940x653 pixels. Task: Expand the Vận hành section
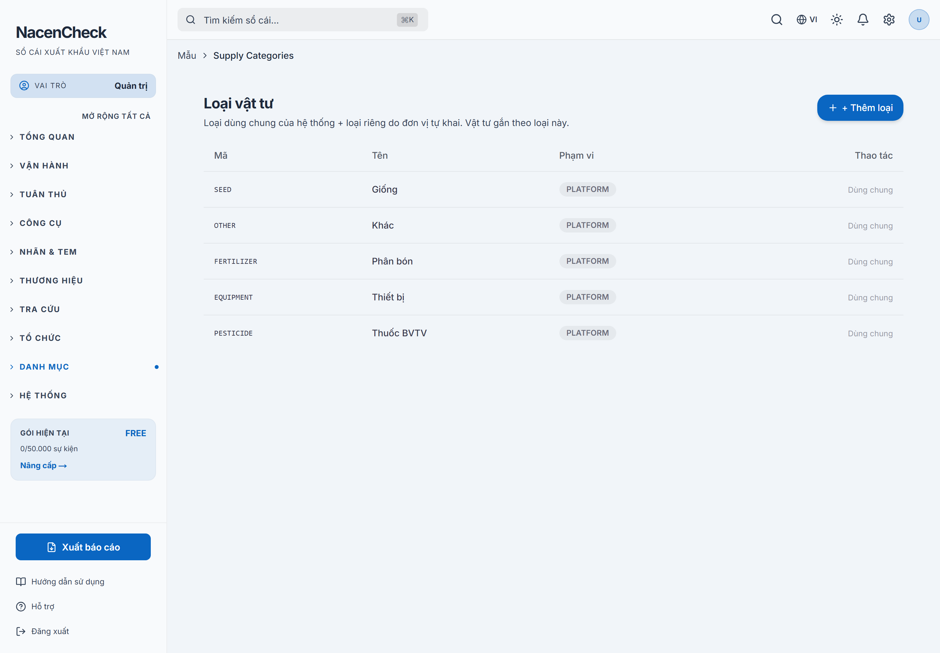coord(83,165)
